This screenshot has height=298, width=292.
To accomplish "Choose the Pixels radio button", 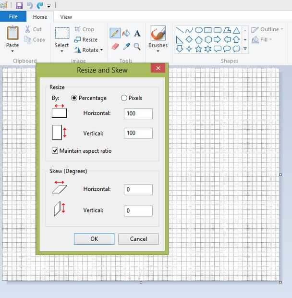I will pyautogui.click(x=124, y=98).
